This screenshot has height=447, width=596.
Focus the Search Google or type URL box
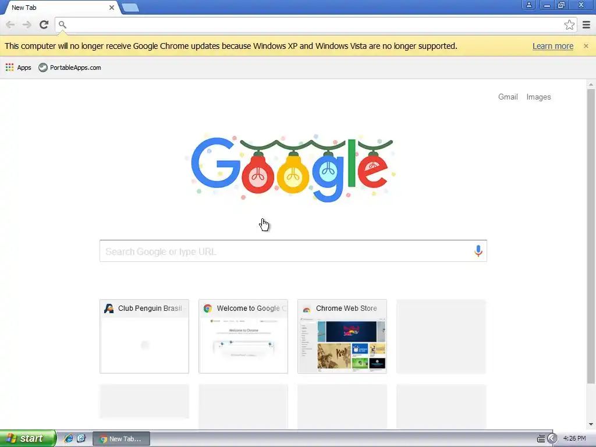coord(293,251)
